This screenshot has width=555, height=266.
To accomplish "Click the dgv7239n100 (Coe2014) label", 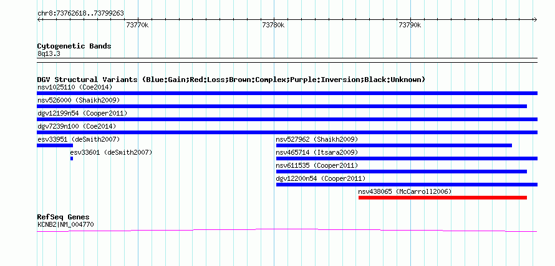I will pyautogui.click(x=77, y=126).
